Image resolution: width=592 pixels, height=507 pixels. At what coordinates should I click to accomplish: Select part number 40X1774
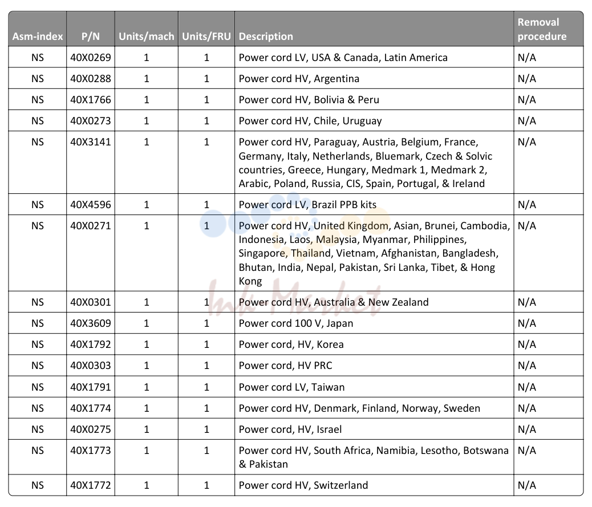(91, 408)
